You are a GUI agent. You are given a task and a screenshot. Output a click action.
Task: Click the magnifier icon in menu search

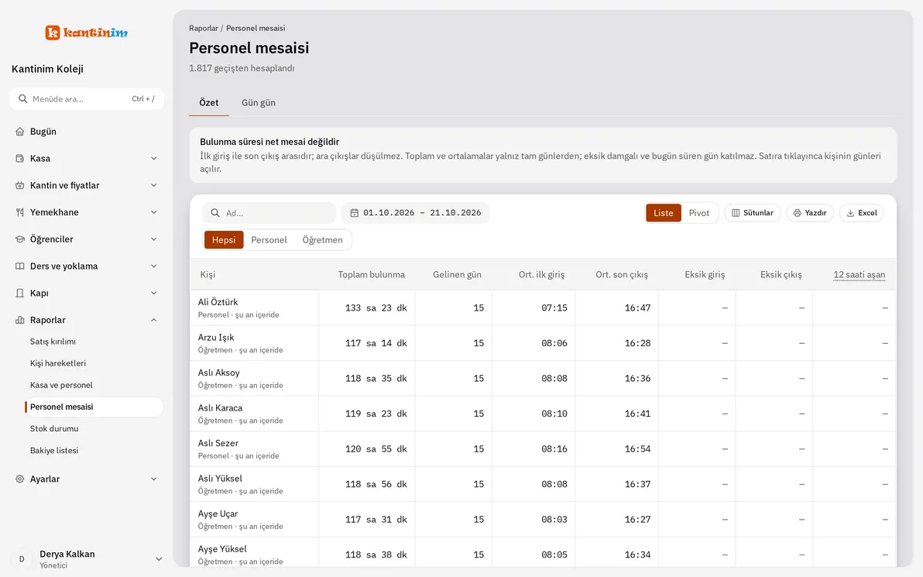[x=23, y=99]
